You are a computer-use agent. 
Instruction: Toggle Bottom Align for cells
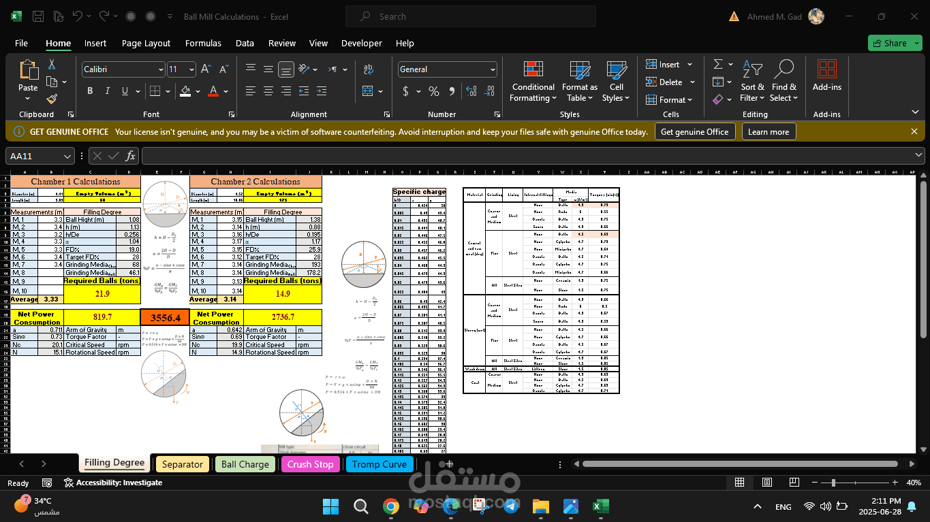coord(286,69)
